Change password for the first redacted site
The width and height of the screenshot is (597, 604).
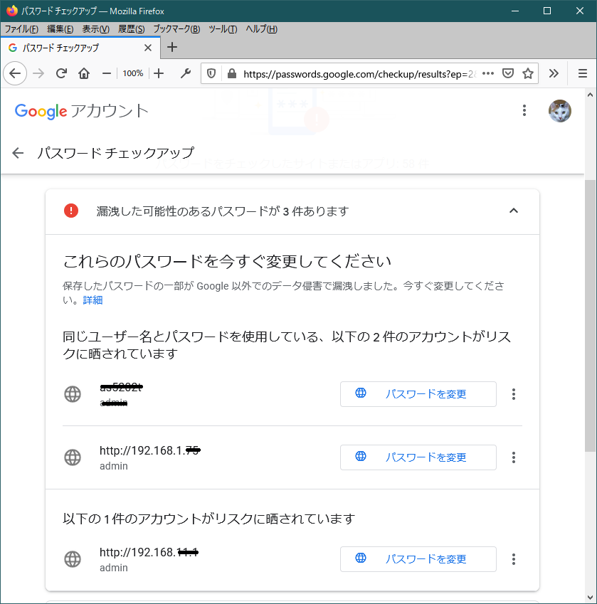click(418, 394)
